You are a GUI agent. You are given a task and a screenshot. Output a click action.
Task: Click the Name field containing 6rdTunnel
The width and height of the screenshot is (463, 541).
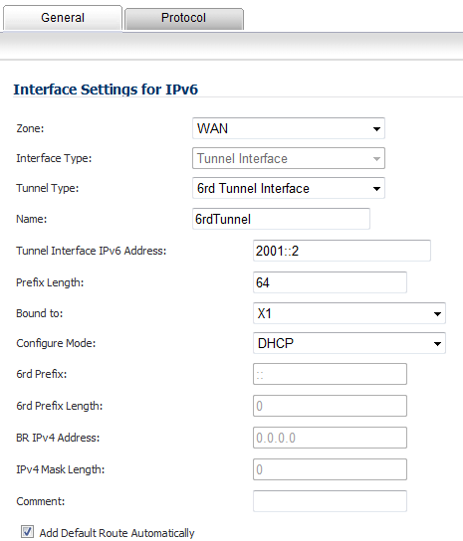pyautogui.click(x=281, y=219)
